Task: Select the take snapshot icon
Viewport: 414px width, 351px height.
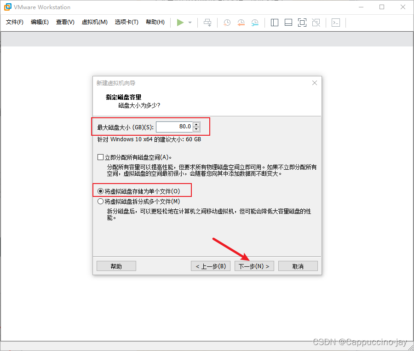Action: tap(226, 22)
